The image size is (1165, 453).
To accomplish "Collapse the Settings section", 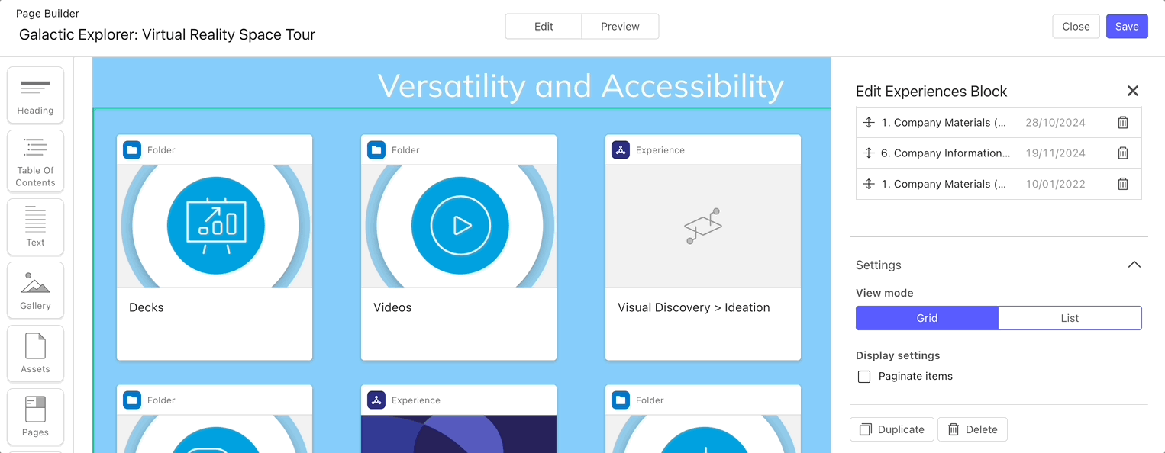I will click(x=1134, y=265).
